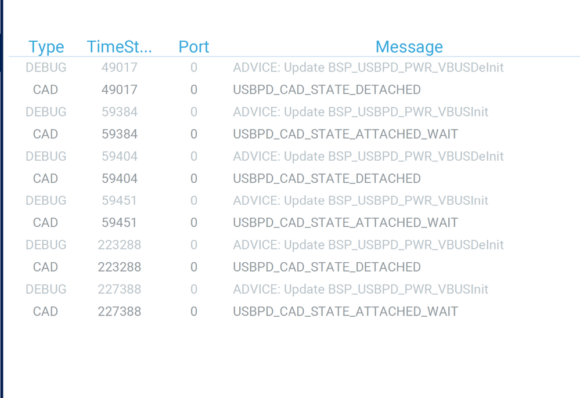The width and height of the screenshot is (580, 398).
Task: Select the DEBUG type cell at timestamp 59384
Action: (x=46, y=112)
